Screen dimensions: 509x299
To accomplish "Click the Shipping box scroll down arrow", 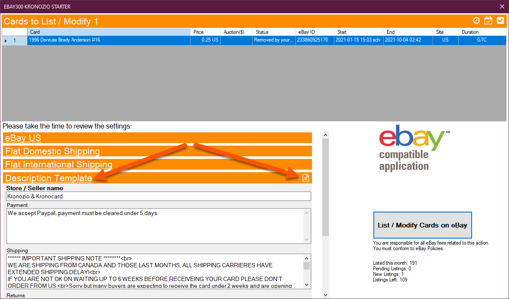I will (x=307, y=285).
